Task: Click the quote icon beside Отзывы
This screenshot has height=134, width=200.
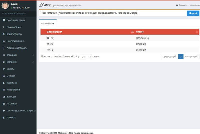Action: pos(4,76)
